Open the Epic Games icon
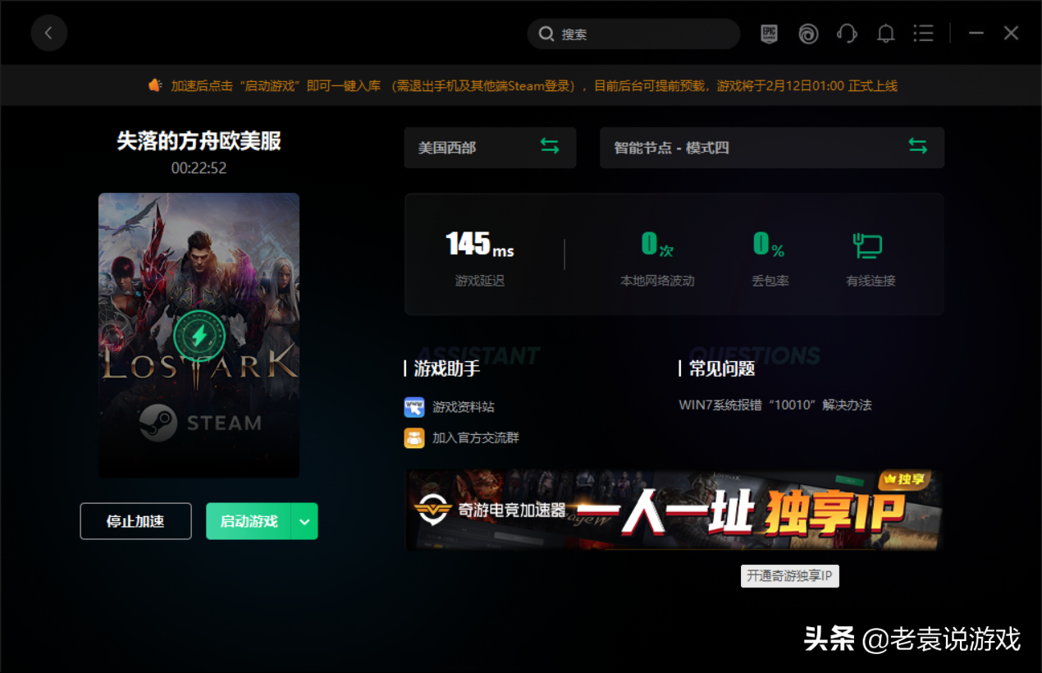1042x673 pixels. (x=769, y=34)
